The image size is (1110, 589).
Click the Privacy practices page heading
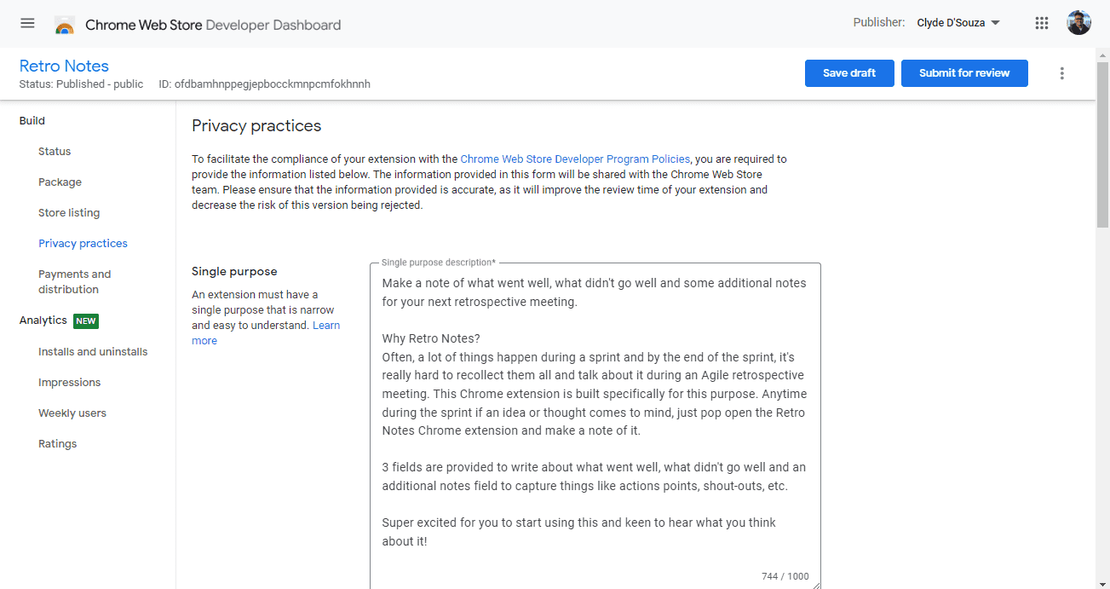256,126
